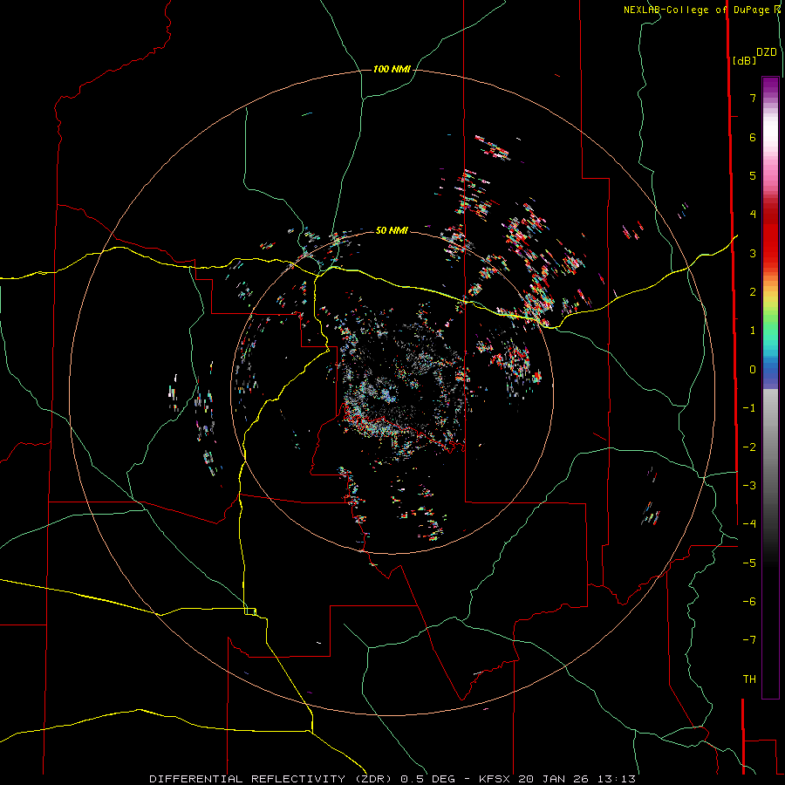The width and height of the screenshot is (785, 785).
Task: Click the color scale value 5
Action: [x=753, y=175]
